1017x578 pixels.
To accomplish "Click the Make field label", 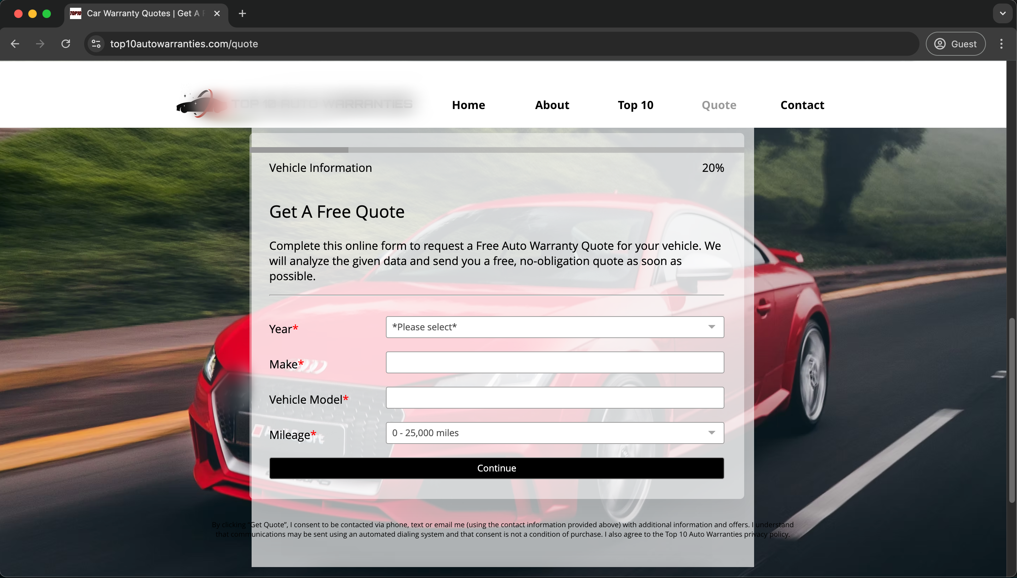I will [286, 364].
